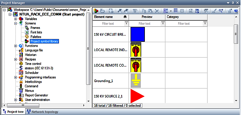
Task: Click the Preview filter text field
Action: [145, 23]
